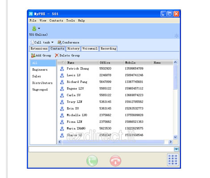This screenshot has height=178, width=210.
Task: Switch to the Recording tab
Action: [x=108, y=49]
